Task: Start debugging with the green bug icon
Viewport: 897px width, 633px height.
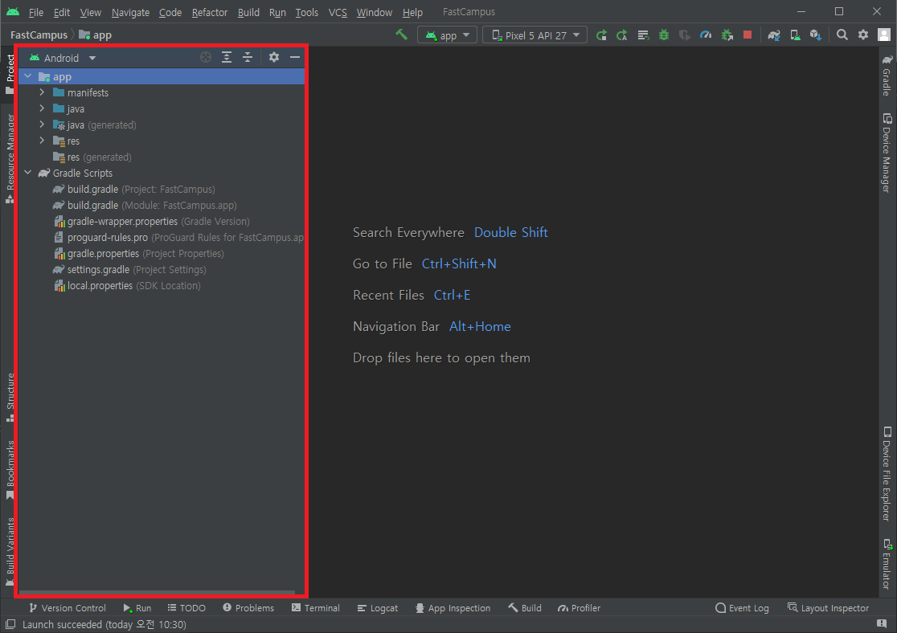Action: [664, 35]
